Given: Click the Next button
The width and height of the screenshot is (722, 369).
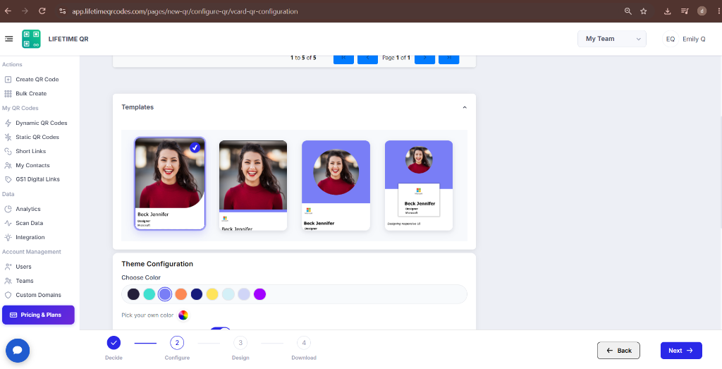Looking at the screenshot, I should point(681,351).
